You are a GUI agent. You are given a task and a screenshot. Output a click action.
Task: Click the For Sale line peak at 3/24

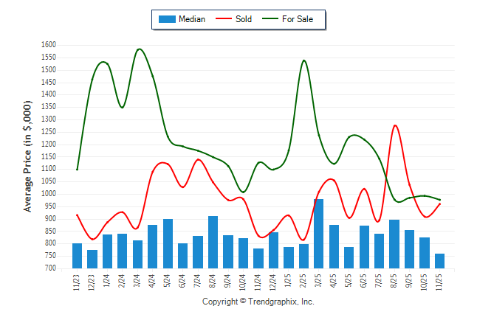click(139, 49)
